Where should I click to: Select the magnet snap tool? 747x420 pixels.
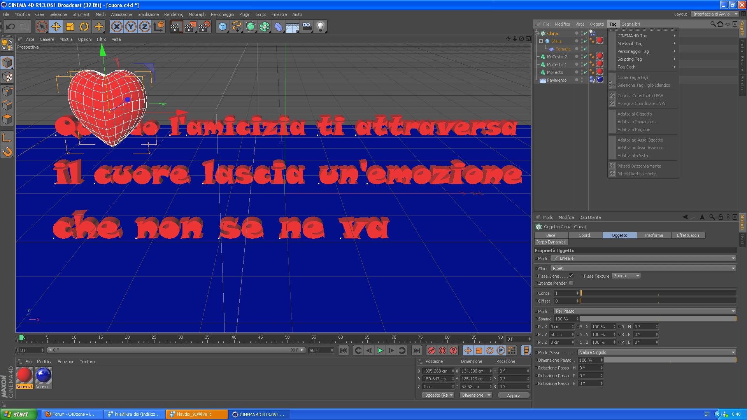coord(7,152)
